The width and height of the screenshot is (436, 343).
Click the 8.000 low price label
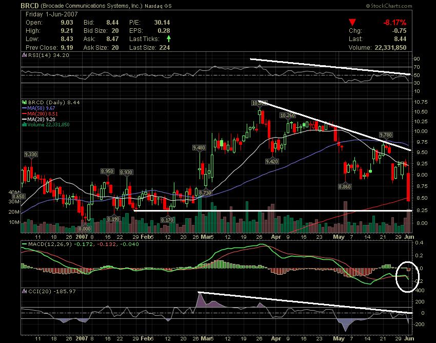(x=85, y=229)
